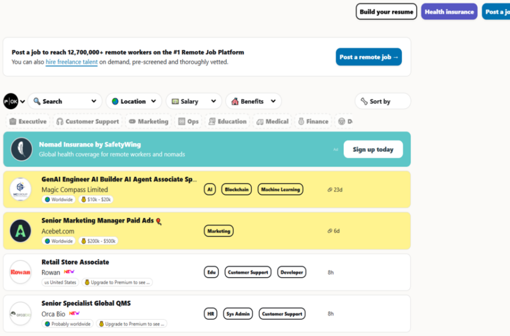
Task: Click Sign up today on SafetyWing ad
Action: tap(373, 149)
